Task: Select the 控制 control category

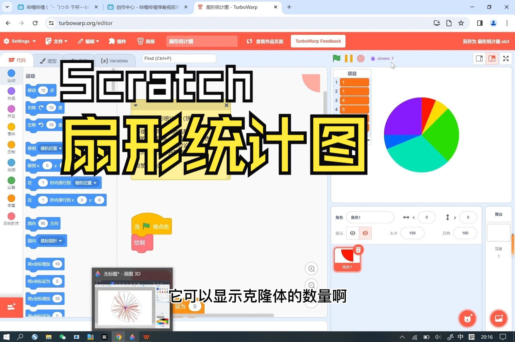Action: click(x=11, y=148)
